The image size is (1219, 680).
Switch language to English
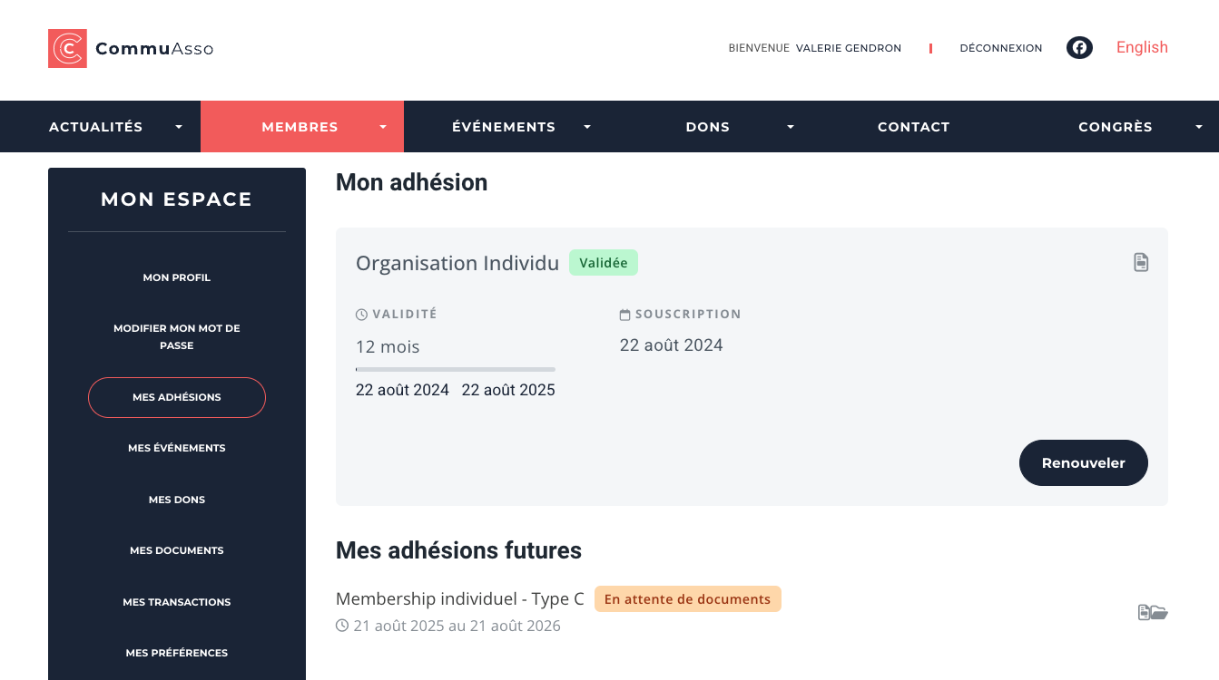(1142, 47)
